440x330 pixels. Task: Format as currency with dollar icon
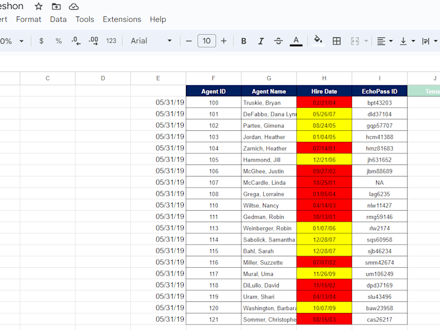pos(41,41)
